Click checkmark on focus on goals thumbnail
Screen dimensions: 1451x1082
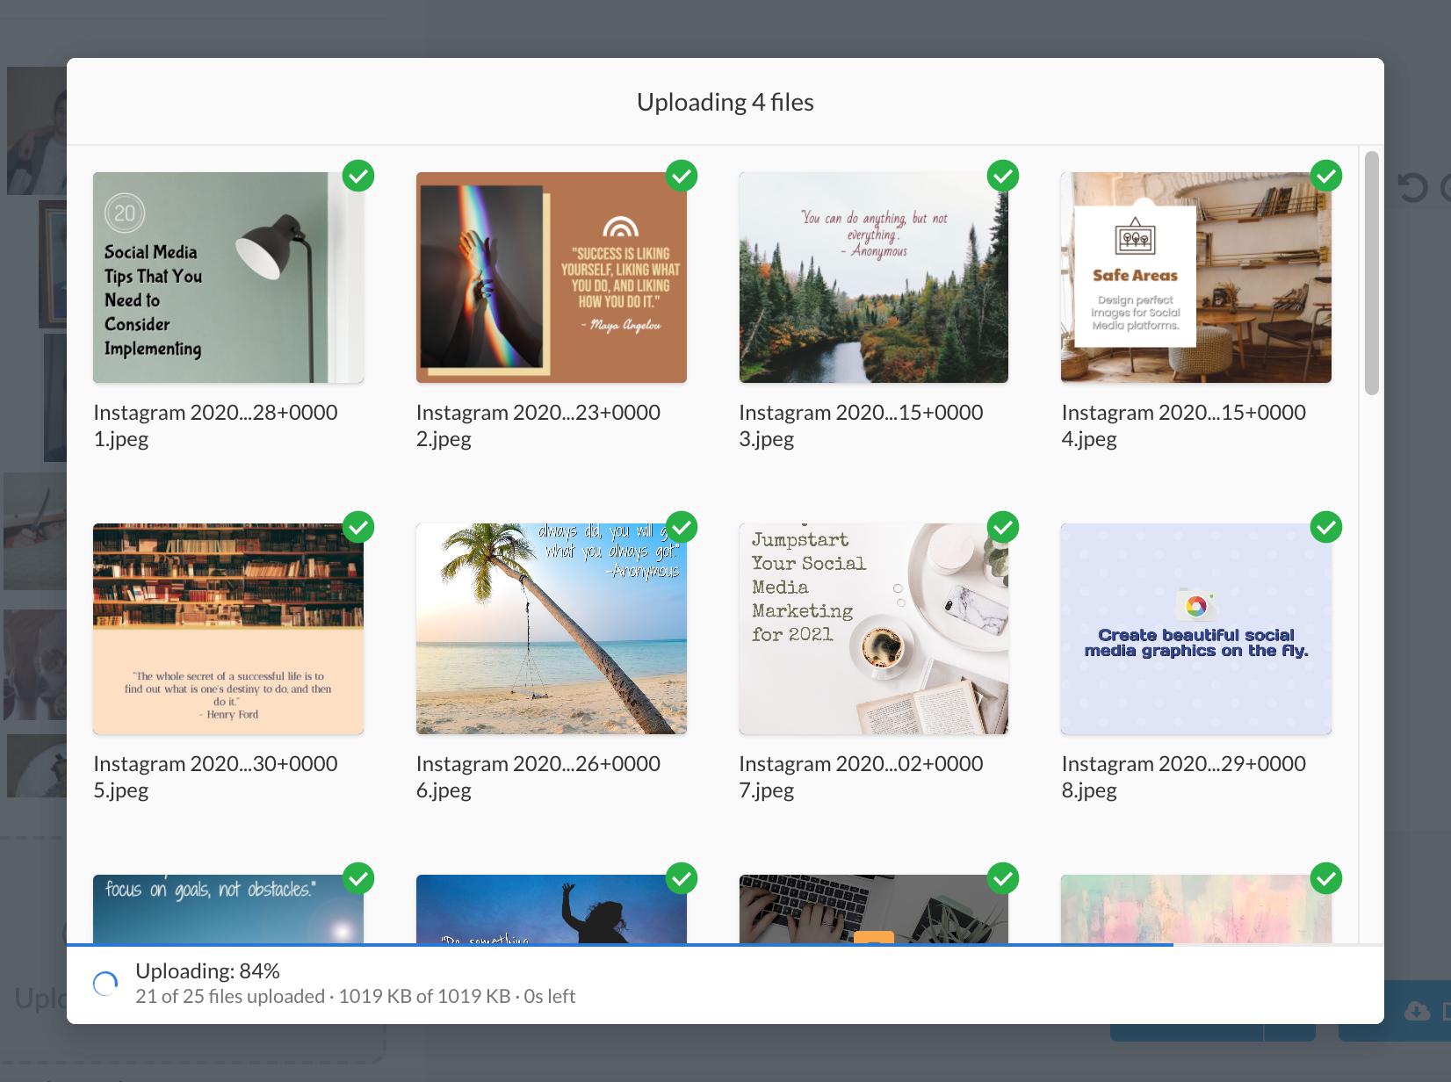(x=359, y=878)
